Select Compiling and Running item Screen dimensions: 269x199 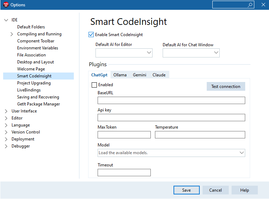[39, 34]
